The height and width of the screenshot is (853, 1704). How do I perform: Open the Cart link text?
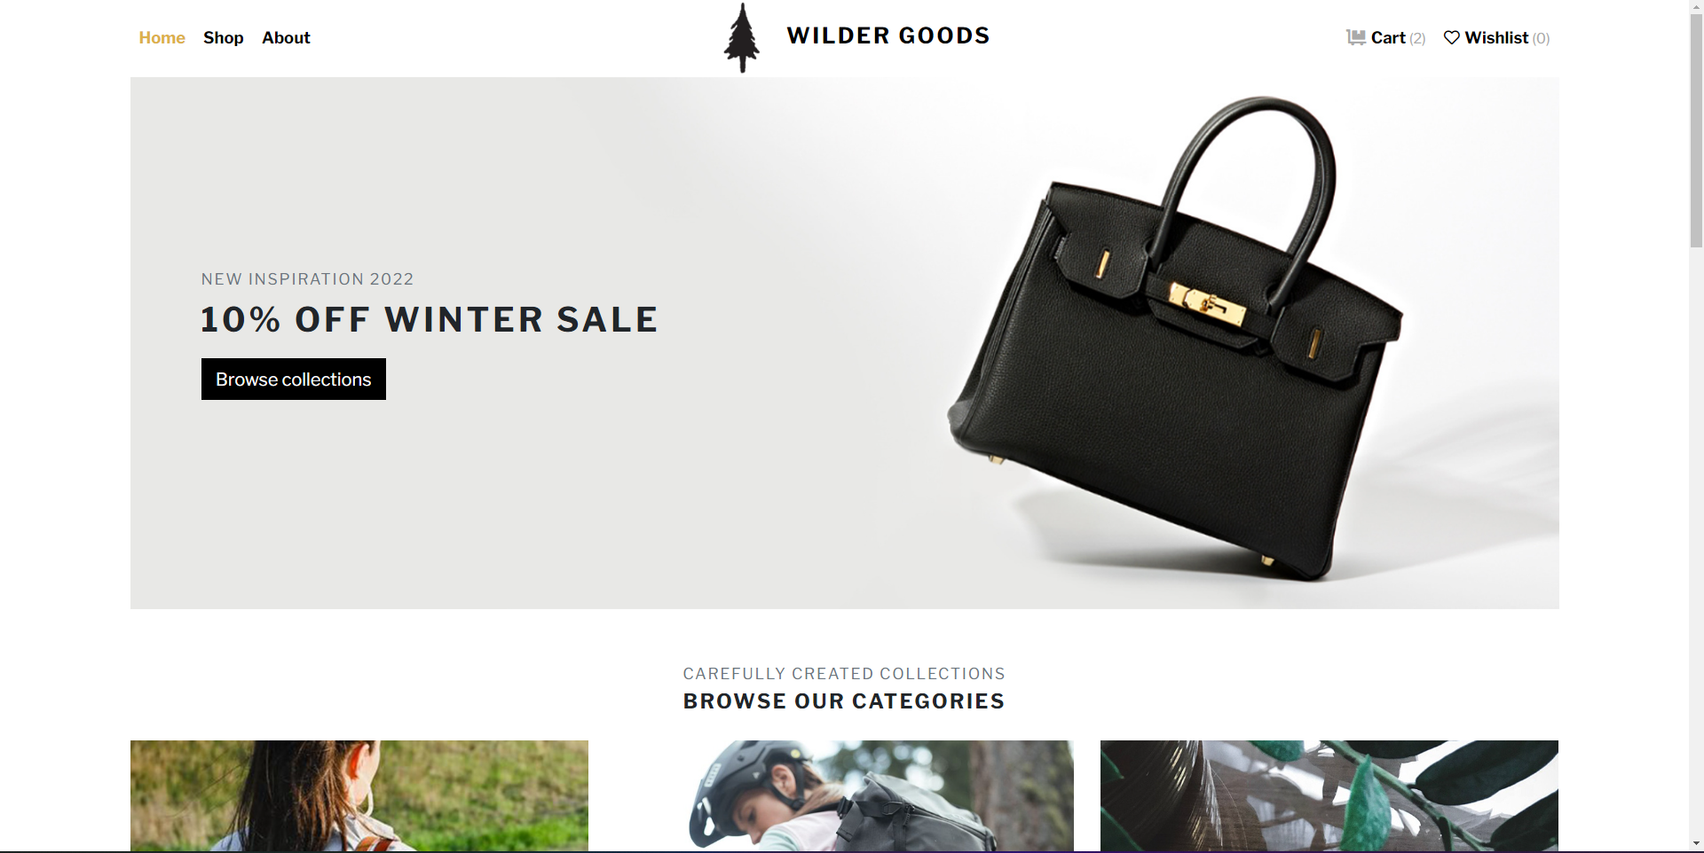coord(1388,37)
